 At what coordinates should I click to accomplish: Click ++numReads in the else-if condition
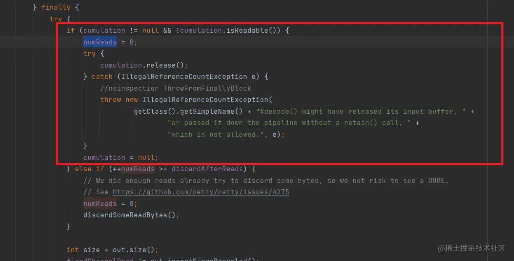click(134, 169)
